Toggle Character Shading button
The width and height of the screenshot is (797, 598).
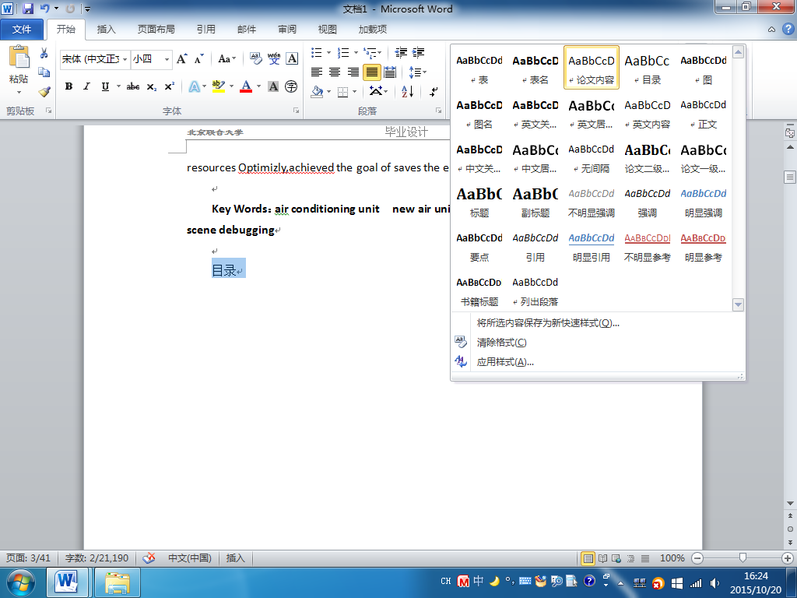(x=273, y=86)
